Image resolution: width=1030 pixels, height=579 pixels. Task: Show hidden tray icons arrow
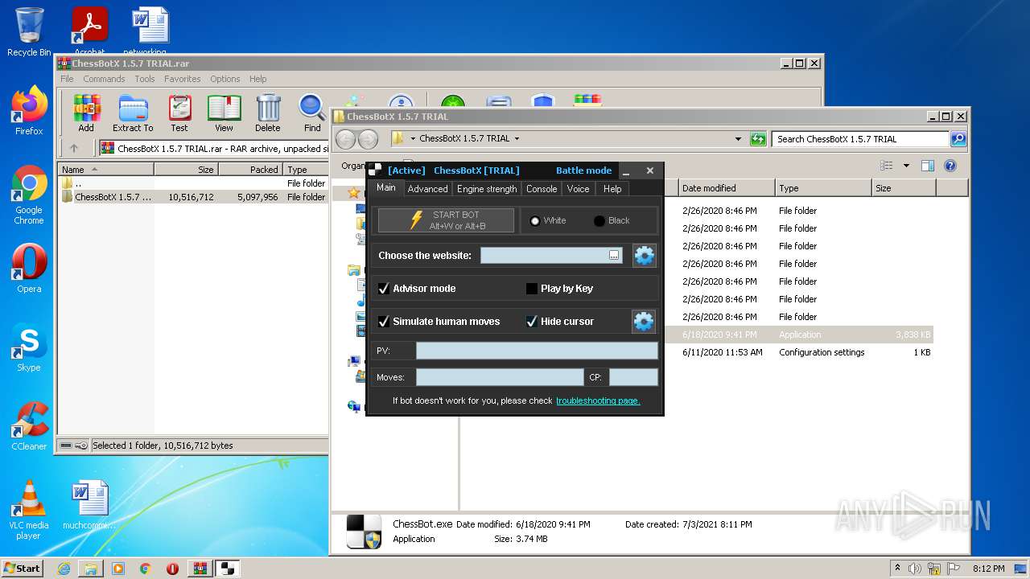tap(897, 569)
